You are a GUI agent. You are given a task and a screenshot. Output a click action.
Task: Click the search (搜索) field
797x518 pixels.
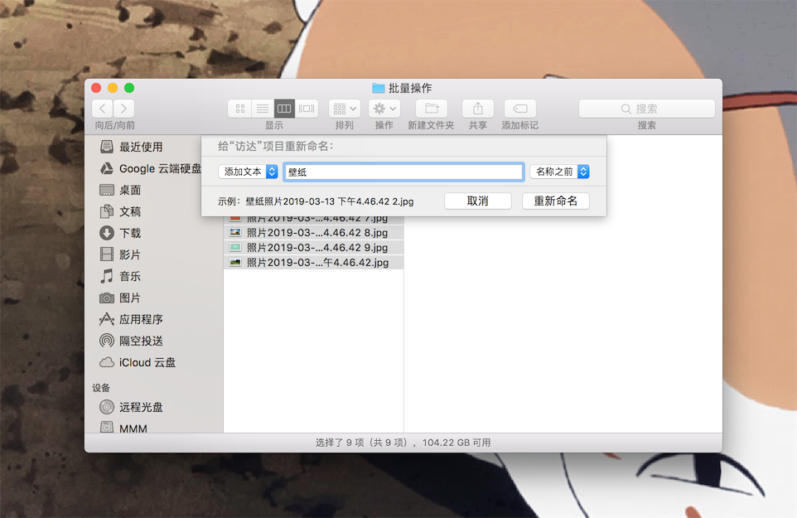coord(646,109)
